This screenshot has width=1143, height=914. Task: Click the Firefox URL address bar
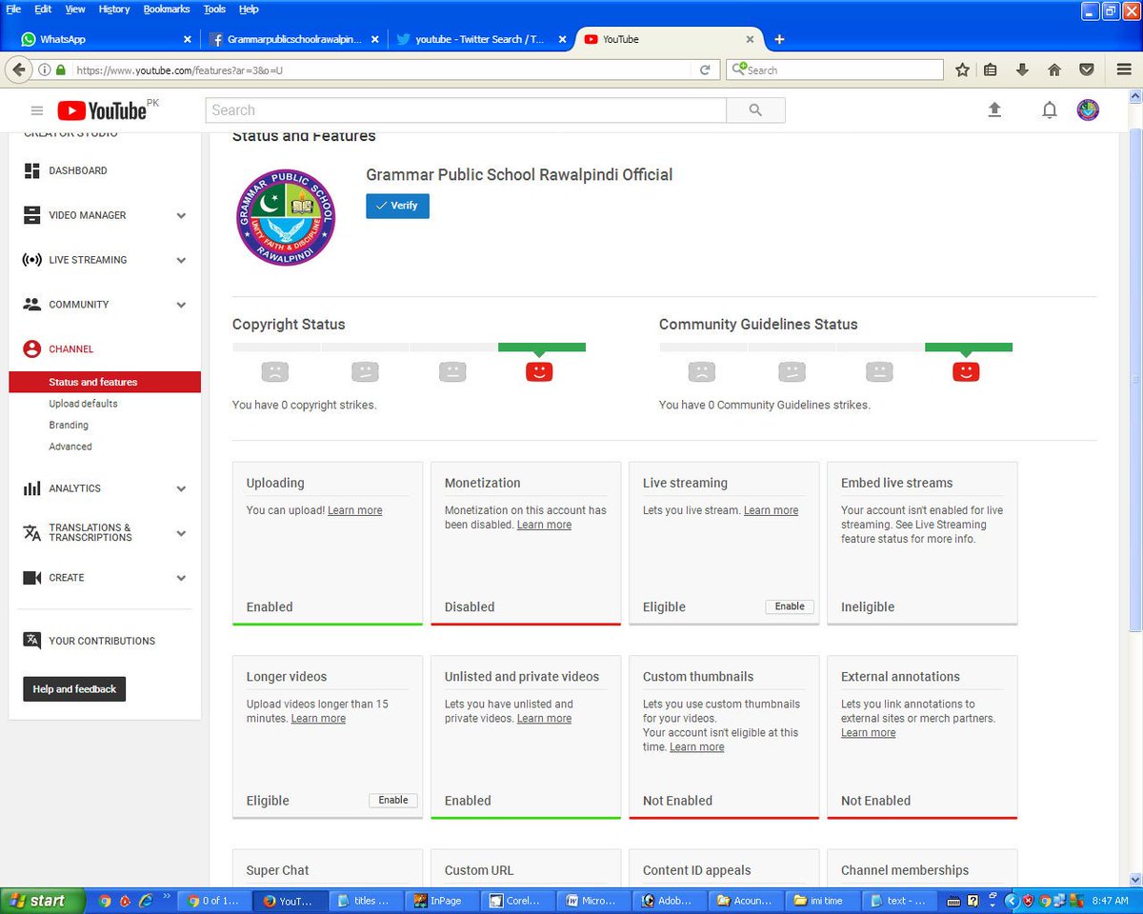pos(381,70)
